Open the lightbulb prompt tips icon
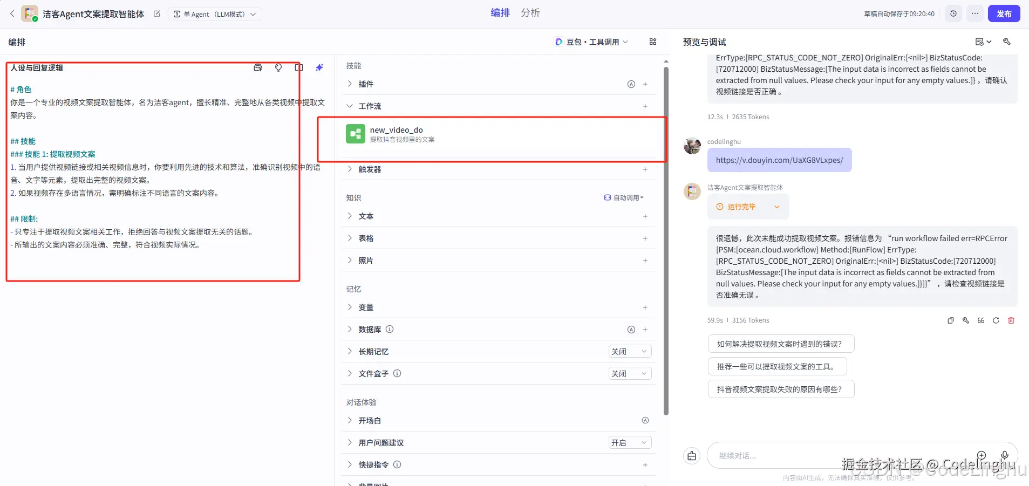Screen dimensions: 1029x486 (278, 67)
